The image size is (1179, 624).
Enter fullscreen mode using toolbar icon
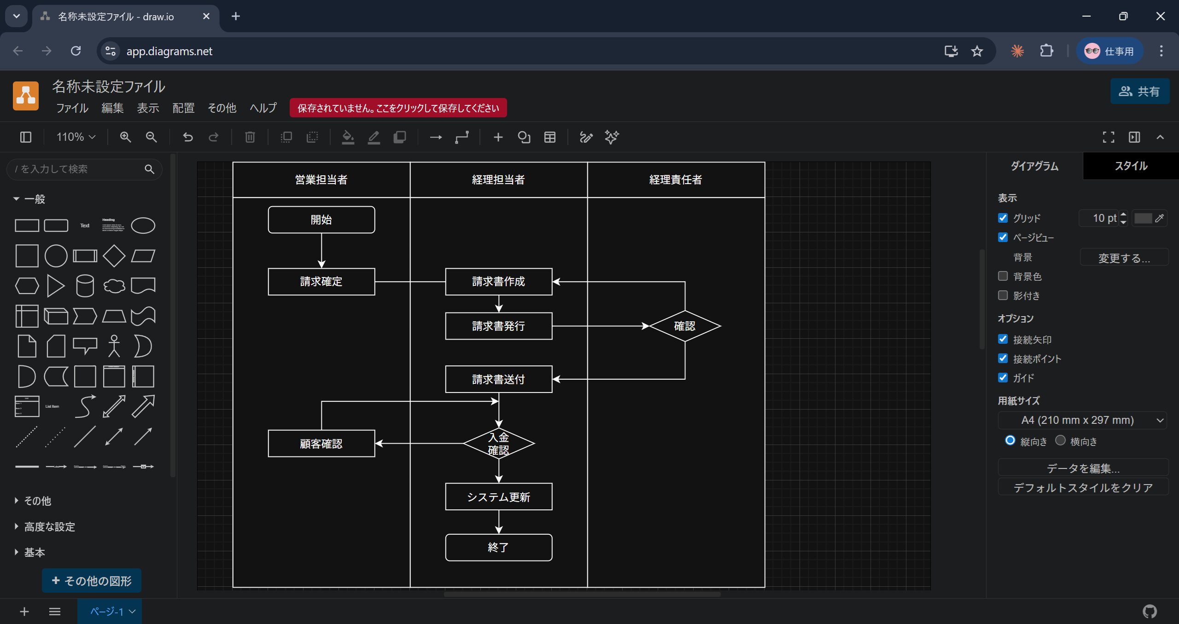click(1108, 137)
